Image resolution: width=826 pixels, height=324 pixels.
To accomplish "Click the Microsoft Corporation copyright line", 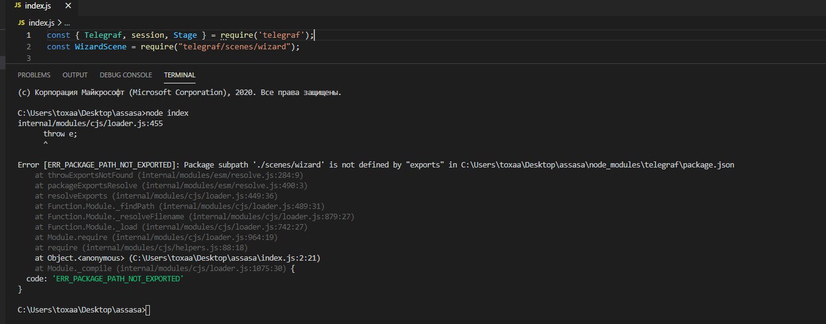I will point(180,93).
